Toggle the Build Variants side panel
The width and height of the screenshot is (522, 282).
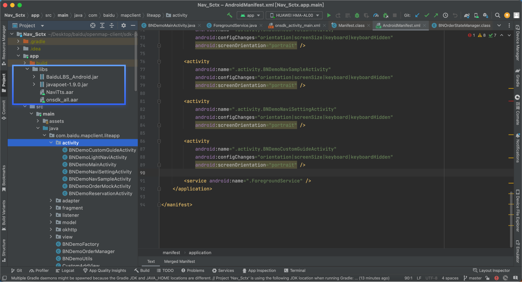4,215
